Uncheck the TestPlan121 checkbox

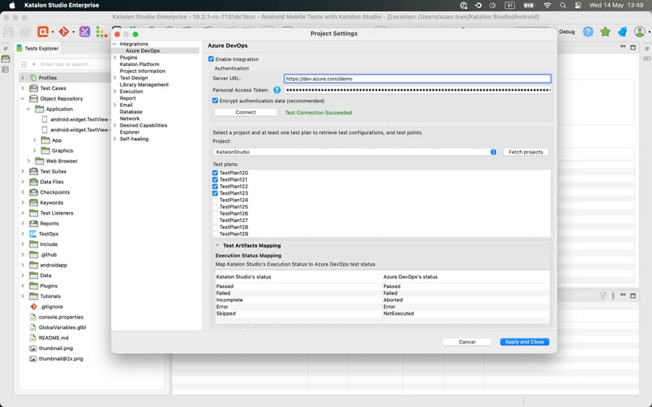[x=215, y=180]
